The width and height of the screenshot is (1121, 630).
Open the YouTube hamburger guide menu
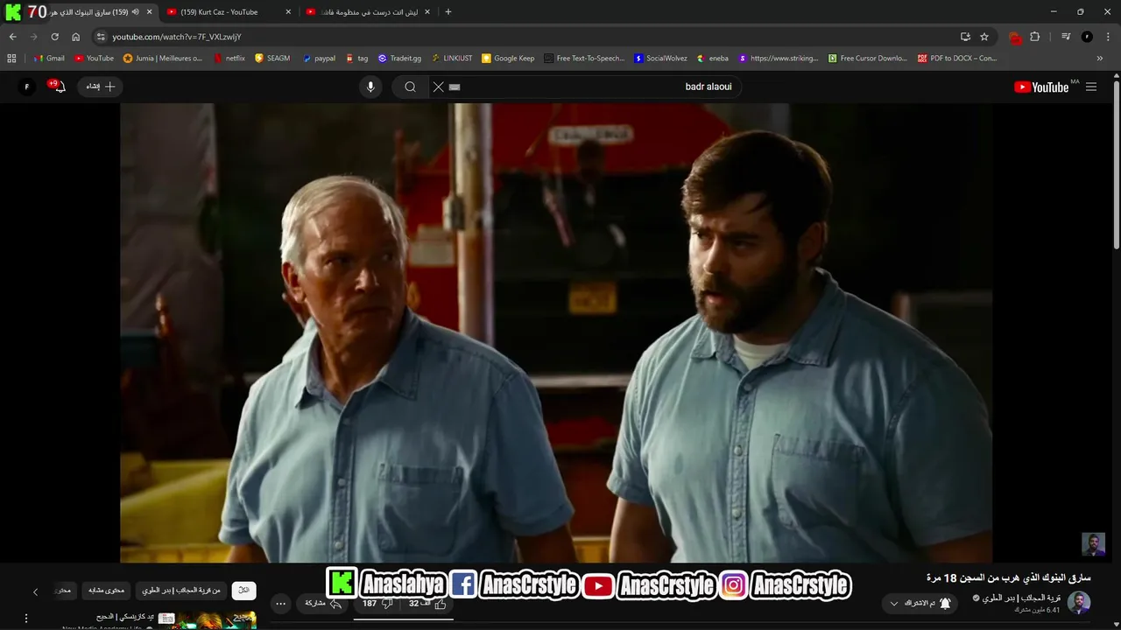(1091, 87)
